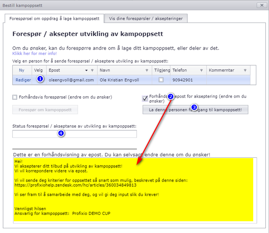Open filter icon in Navn column header
The width and height of the screenshot is (269, 233).
pyautogui.click(x=147, y=71)
